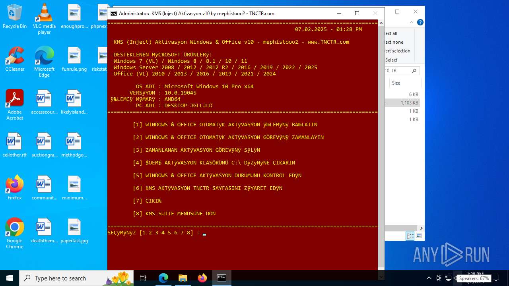This screenshot has height=286, width=509.
Task: Select the auctiongra Word document icon
Action: (44, 145)
